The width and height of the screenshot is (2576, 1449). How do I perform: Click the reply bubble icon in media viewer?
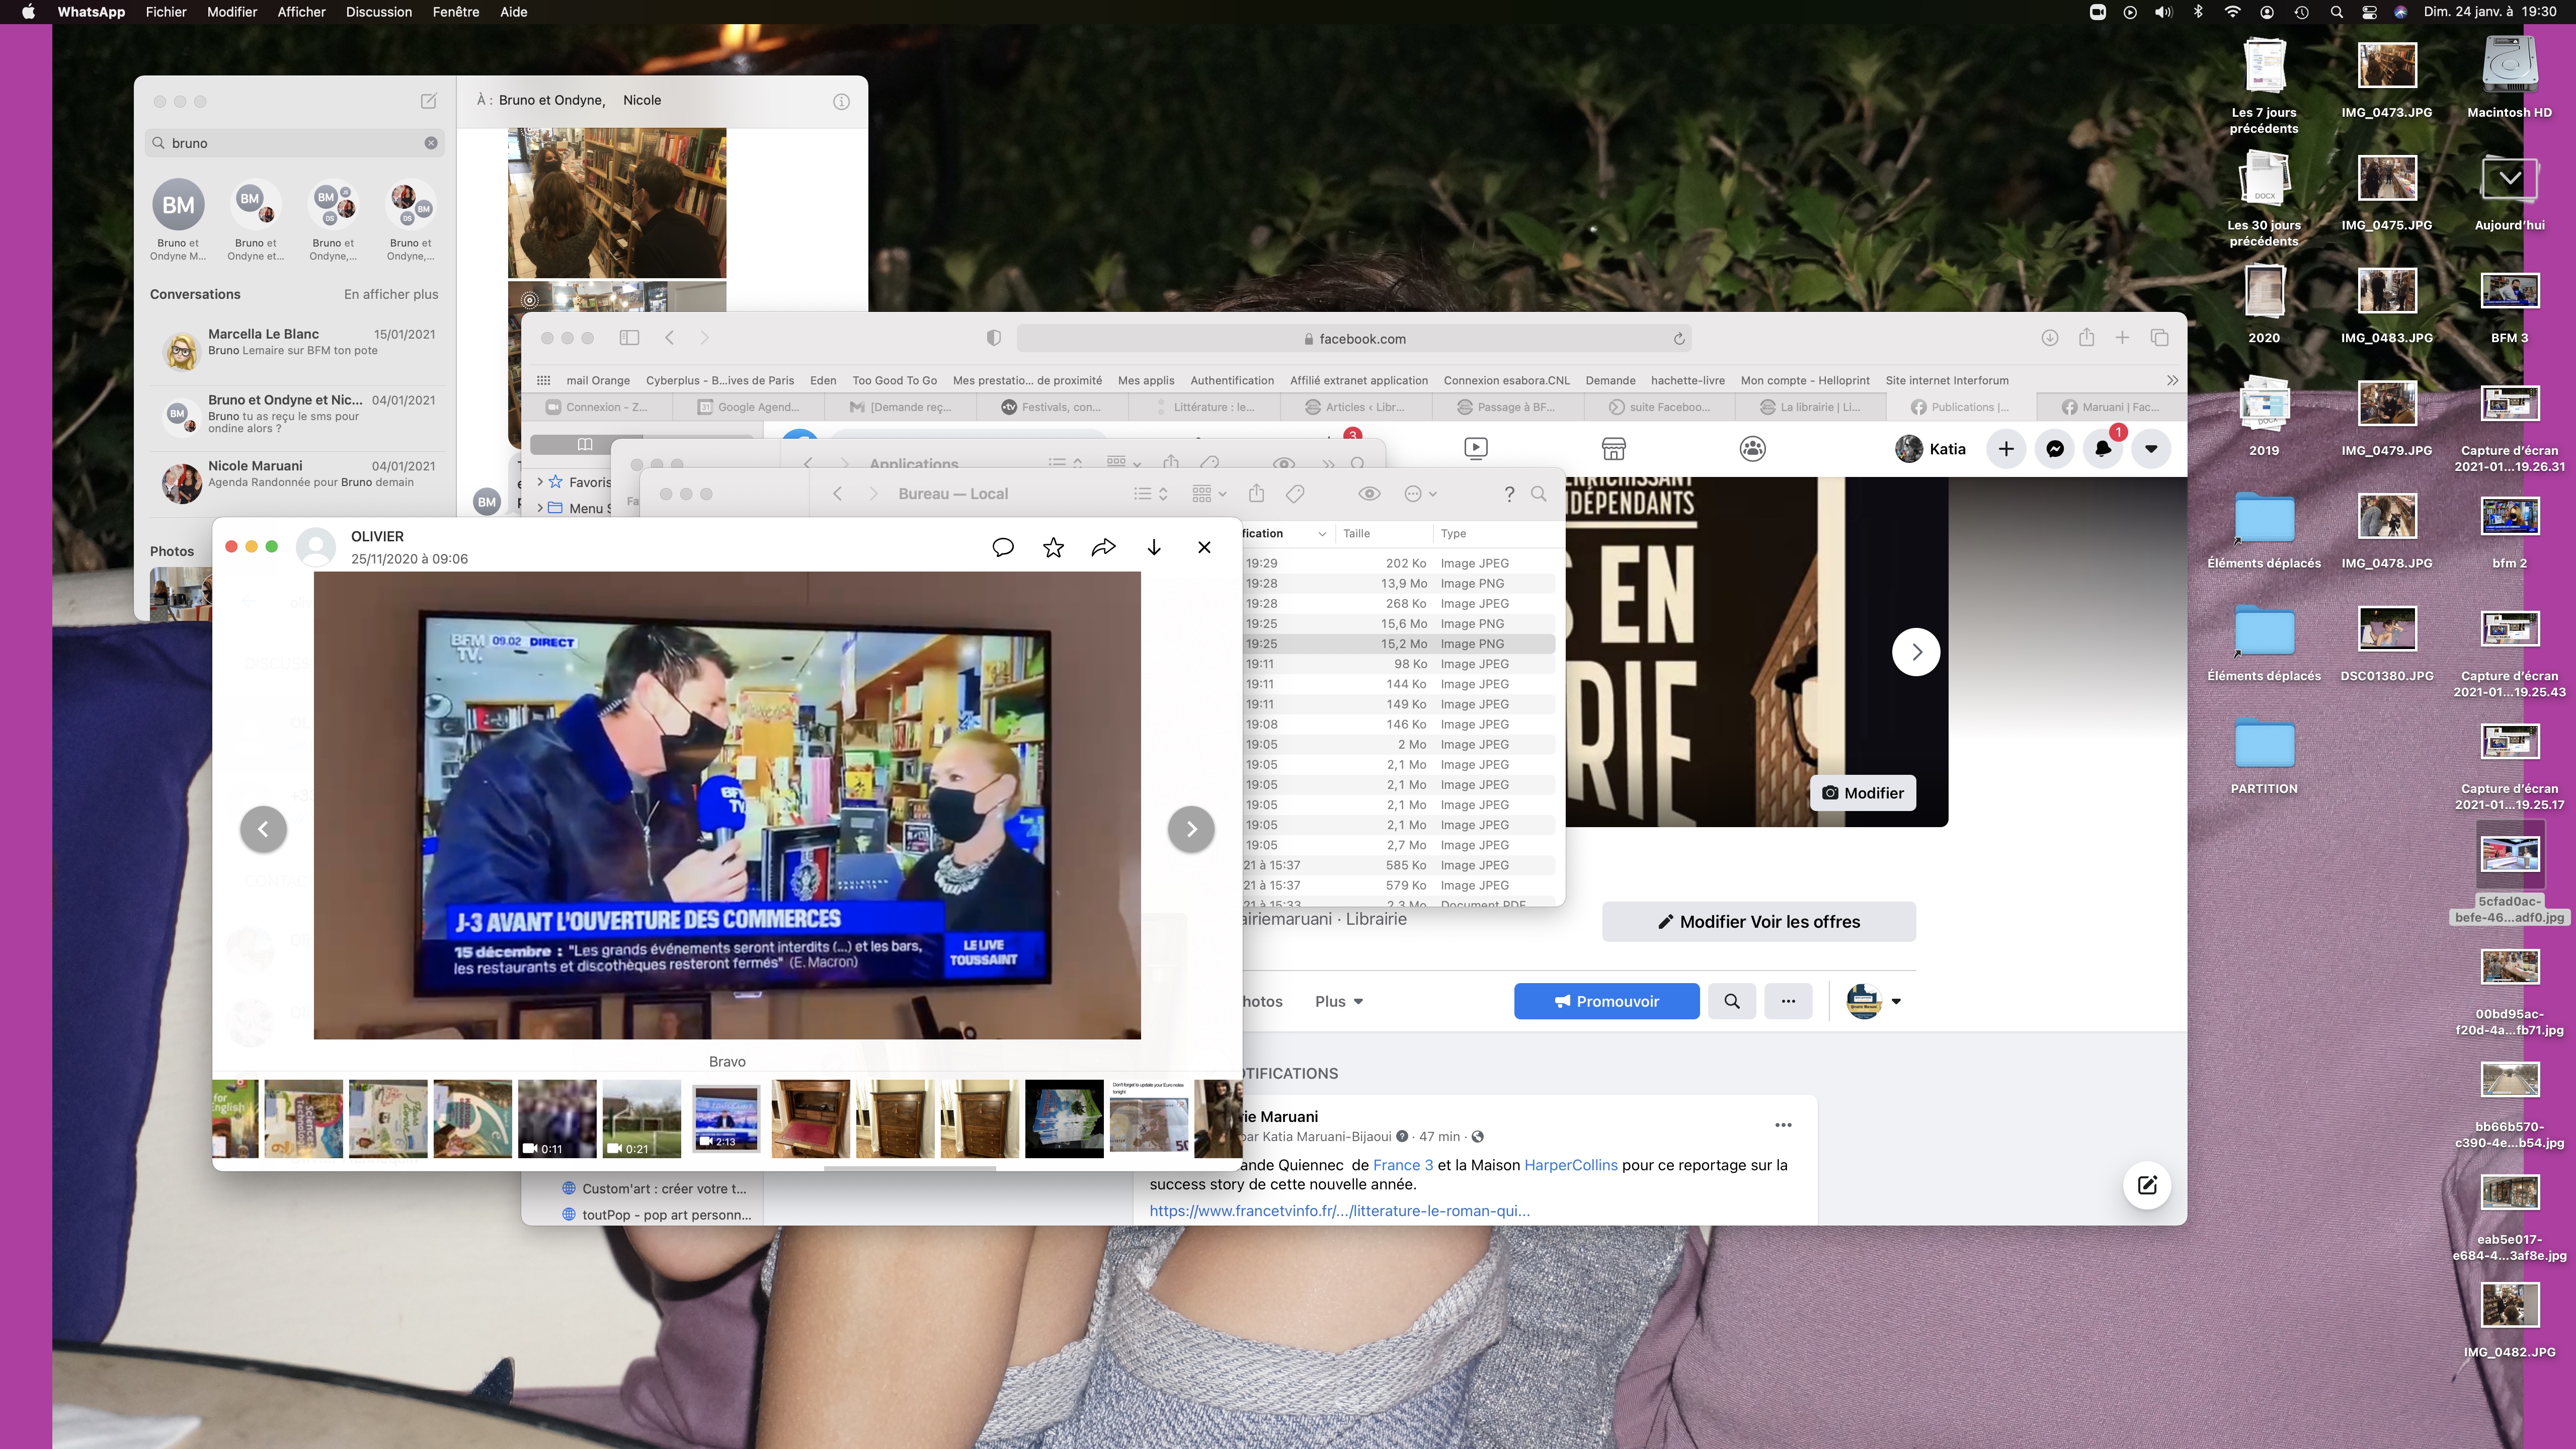click(1003, 547)
